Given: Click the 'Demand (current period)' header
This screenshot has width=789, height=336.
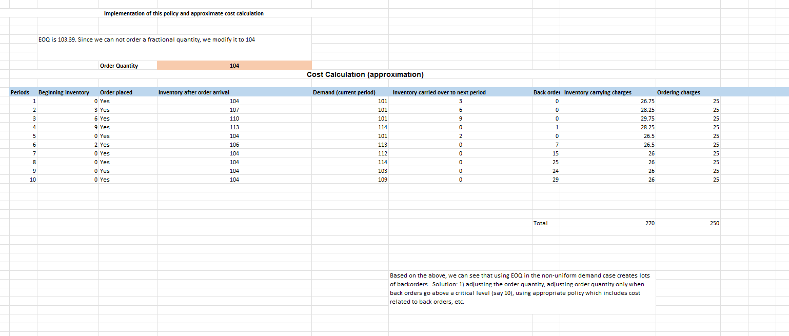Looking at the screenshot, I should pos(344,92).
